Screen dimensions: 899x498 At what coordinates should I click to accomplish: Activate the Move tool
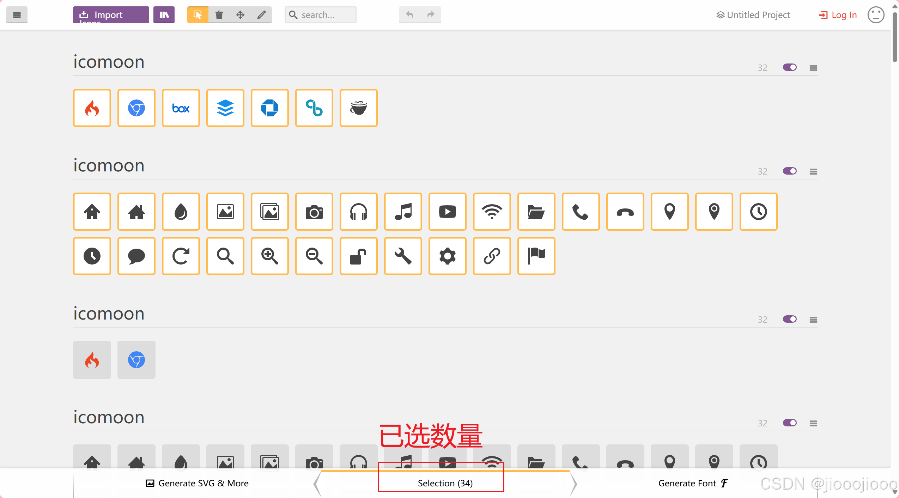click(x=240, y=15)
